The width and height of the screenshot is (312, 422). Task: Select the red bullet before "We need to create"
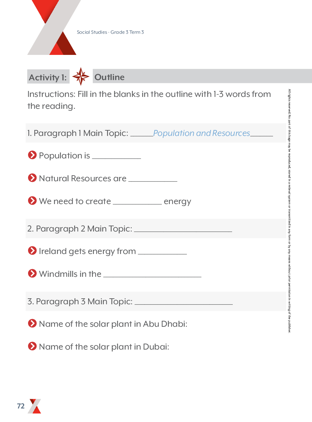click(x=32, y=201)
